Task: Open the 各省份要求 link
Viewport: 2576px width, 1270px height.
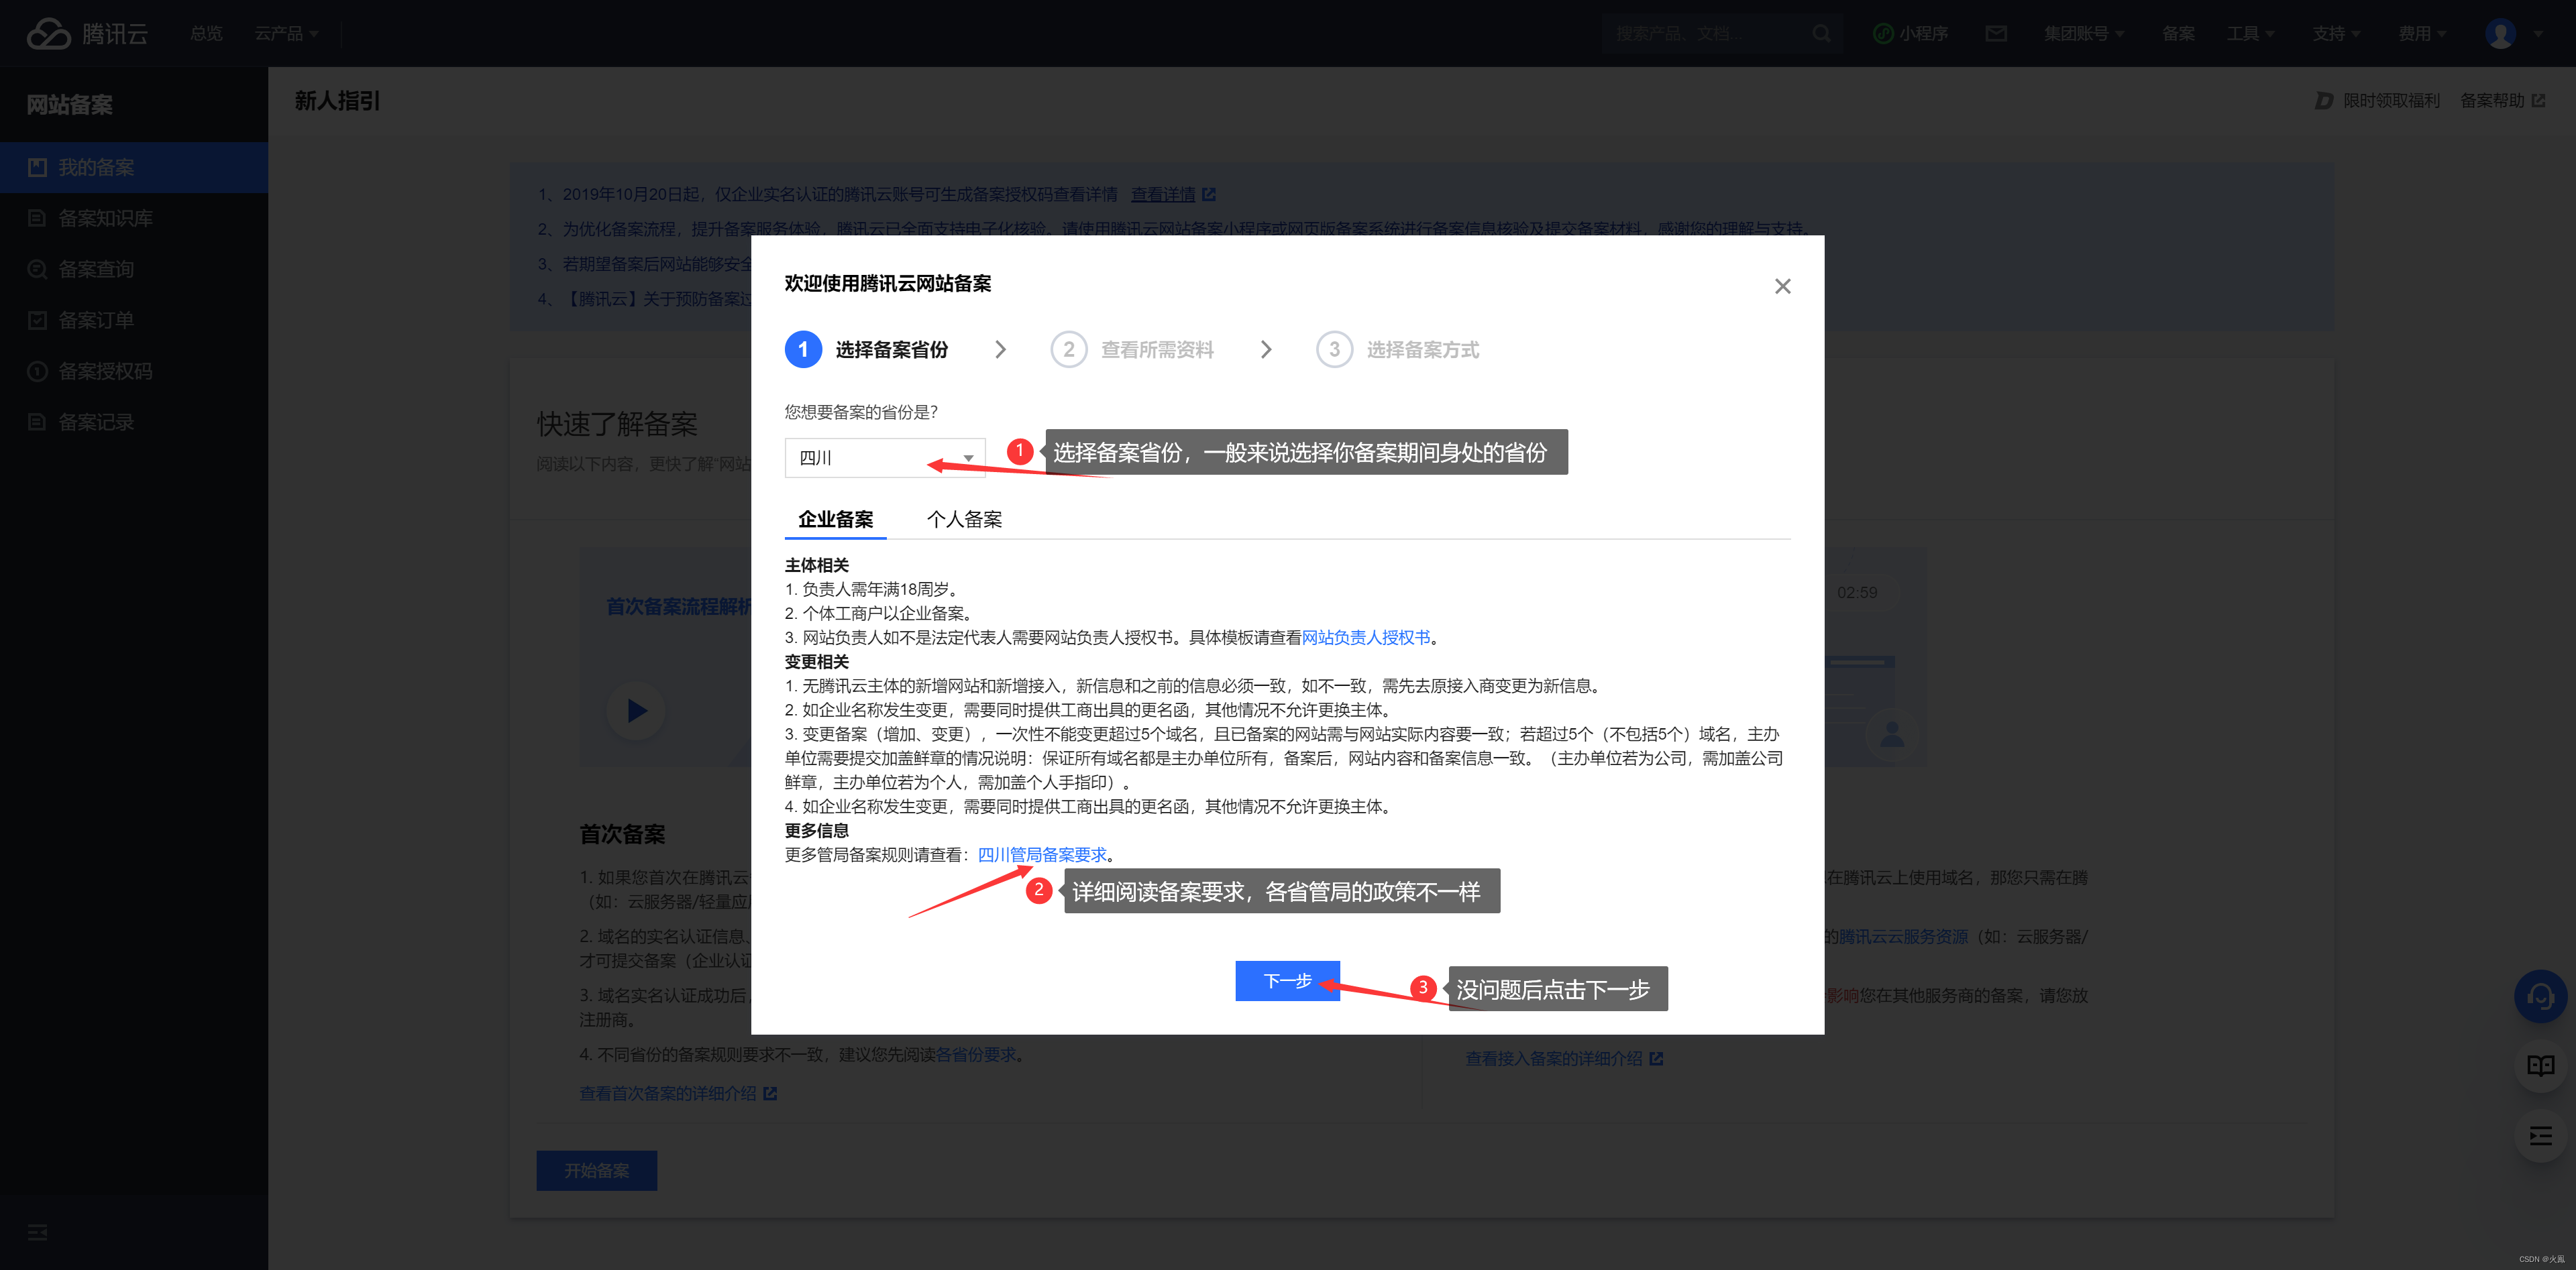Action: (975, 1054)
